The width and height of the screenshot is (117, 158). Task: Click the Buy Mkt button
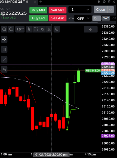38,10
